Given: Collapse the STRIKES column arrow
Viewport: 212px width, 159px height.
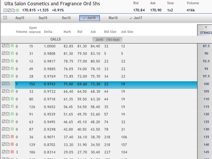Looking at the screenshot, I should coord(206,27).
